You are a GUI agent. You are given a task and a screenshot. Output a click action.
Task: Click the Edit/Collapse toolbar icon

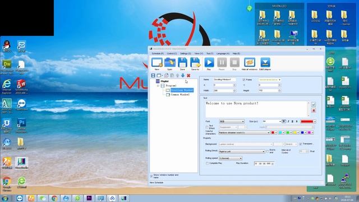click(x=265, y=62)
